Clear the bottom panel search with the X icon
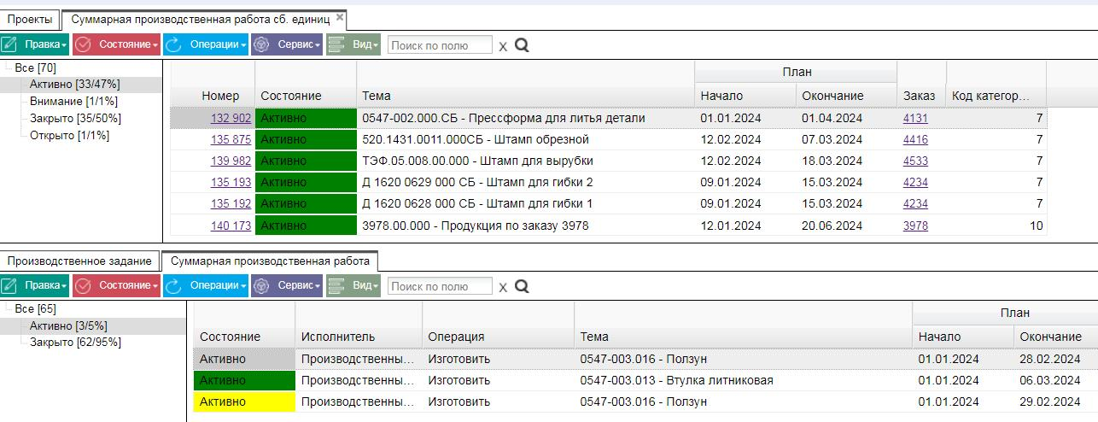Image resolution: width=1098 pixels, height=422 pixels. click(x=503, y=287)
